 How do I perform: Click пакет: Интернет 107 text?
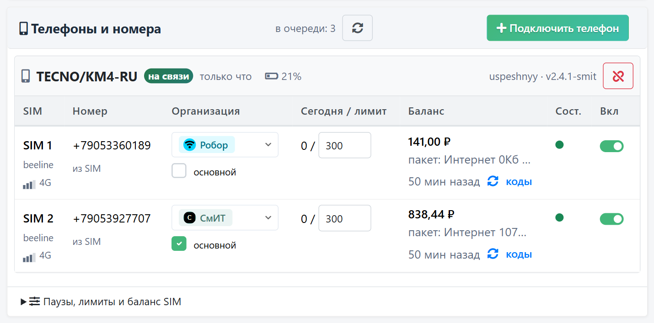(x=467, y=233)
